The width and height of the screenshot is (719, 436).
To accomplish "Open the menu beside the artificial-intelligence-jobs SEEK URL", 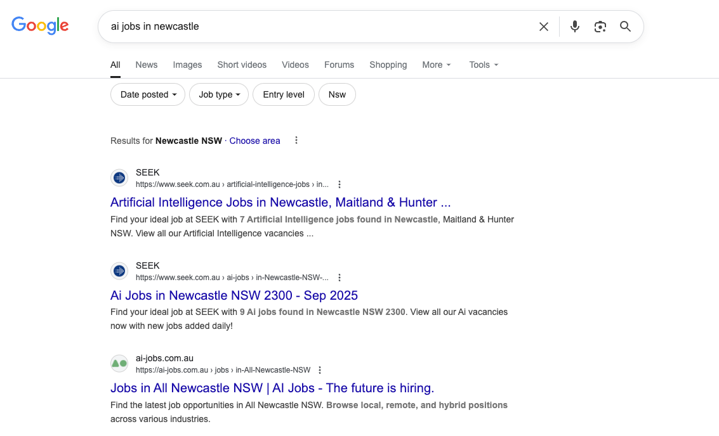I will (340, 184).
